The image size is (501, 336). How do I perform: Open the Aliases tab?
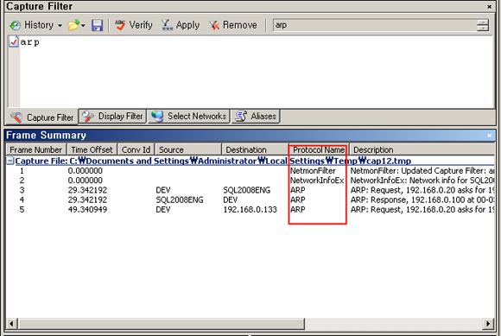point(256,116)
